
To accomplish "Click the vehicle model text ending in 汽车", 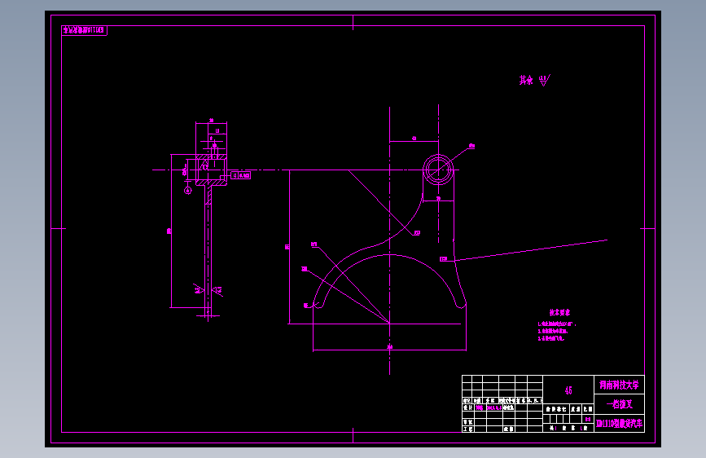I will pyautogui.click(x=620, y=424).
